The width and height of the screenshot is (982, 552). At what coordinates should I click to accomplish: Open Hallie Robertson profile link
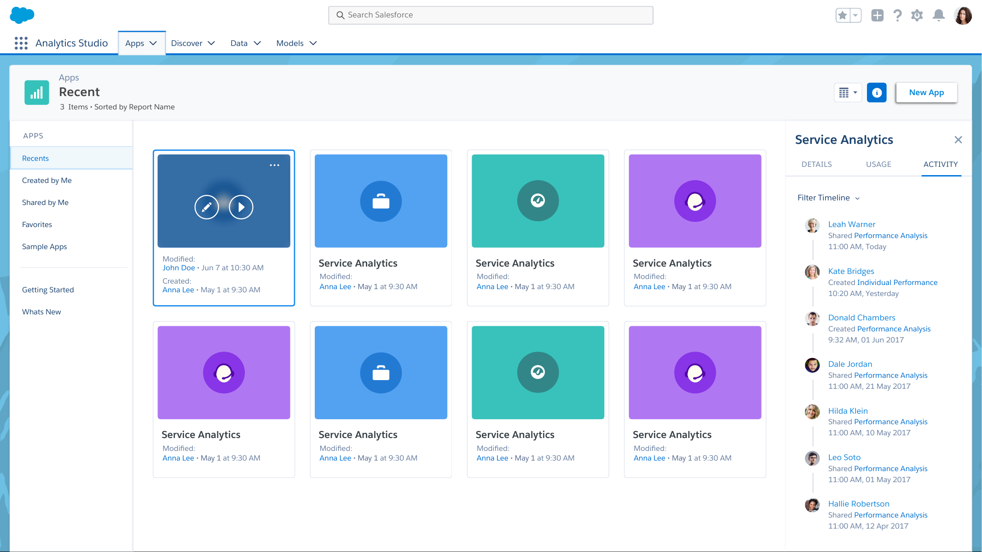click(x=859, y=504)
